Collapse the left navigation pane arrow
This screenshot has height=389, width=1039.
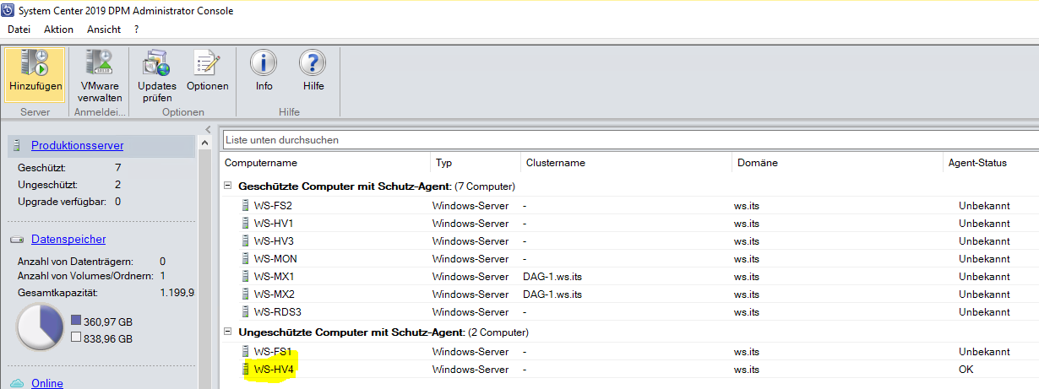pyautogui.click(x=209, y=129)
